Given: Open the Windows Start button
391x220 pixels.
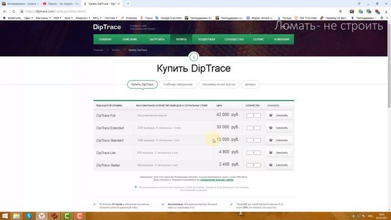Looking at the screenshot, I should [x=5, y=216].
